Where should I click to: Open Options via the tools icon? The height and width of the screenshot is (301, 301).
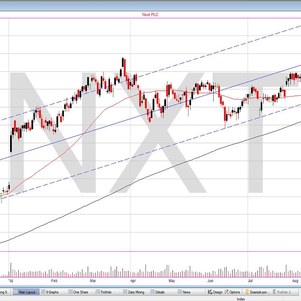(227, 292)
